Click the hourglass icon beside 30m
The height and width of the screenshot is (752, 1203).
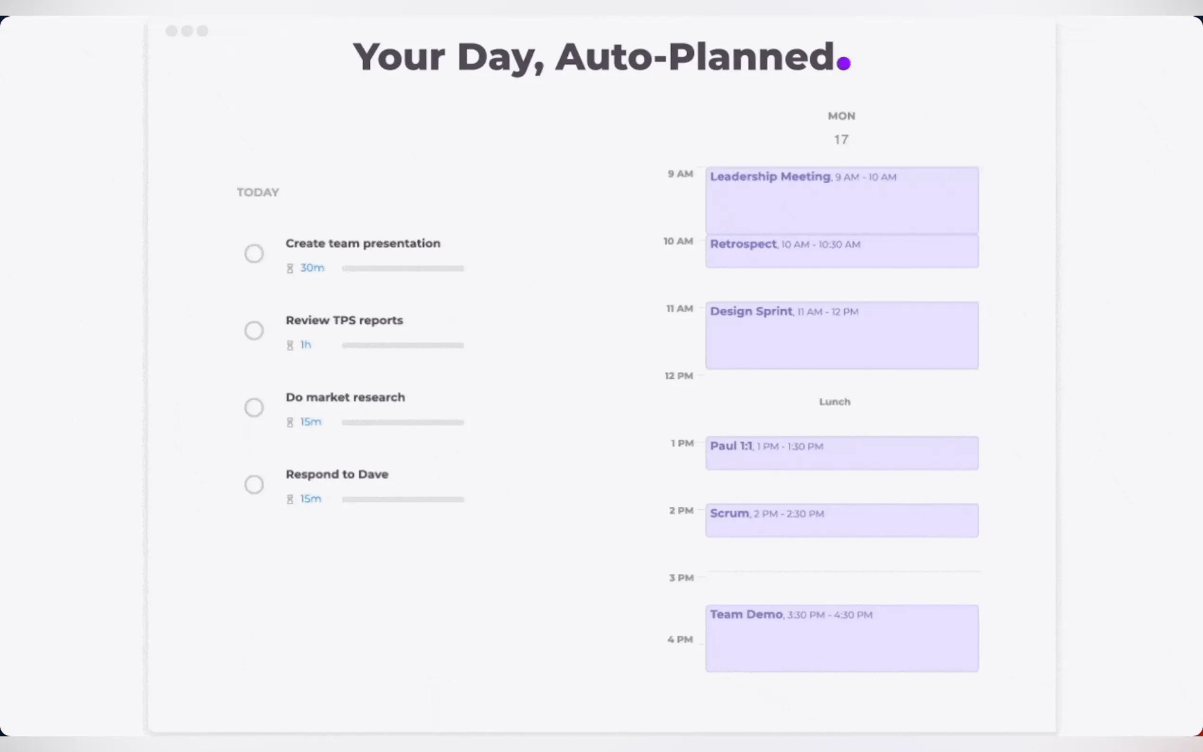click(290, 269)
